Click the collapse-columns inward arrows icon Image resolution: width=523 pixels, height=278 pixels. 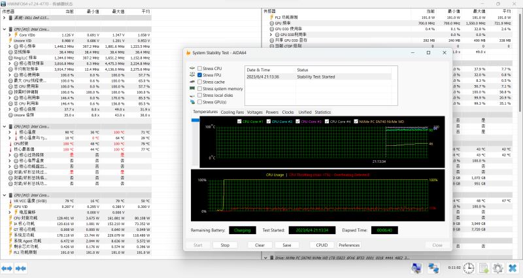[x=21, y=268]
